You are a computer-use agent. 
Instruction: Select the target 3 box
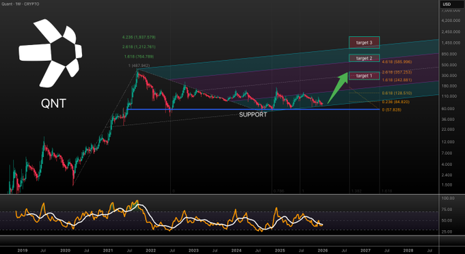point(364,42)
